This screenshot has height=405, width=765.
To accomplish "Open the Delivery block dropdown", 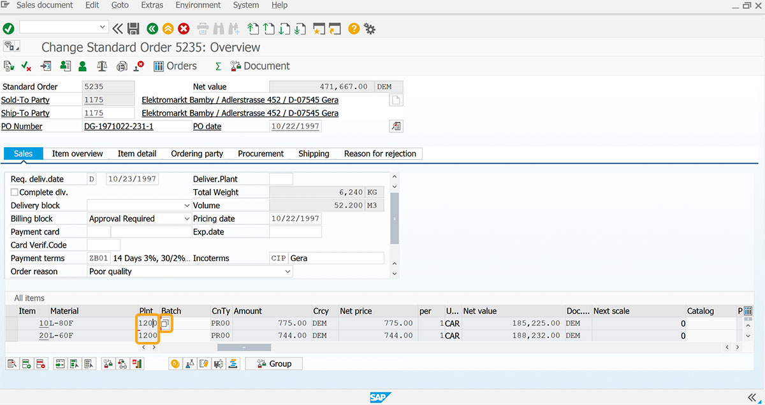I will click(187, 206).
